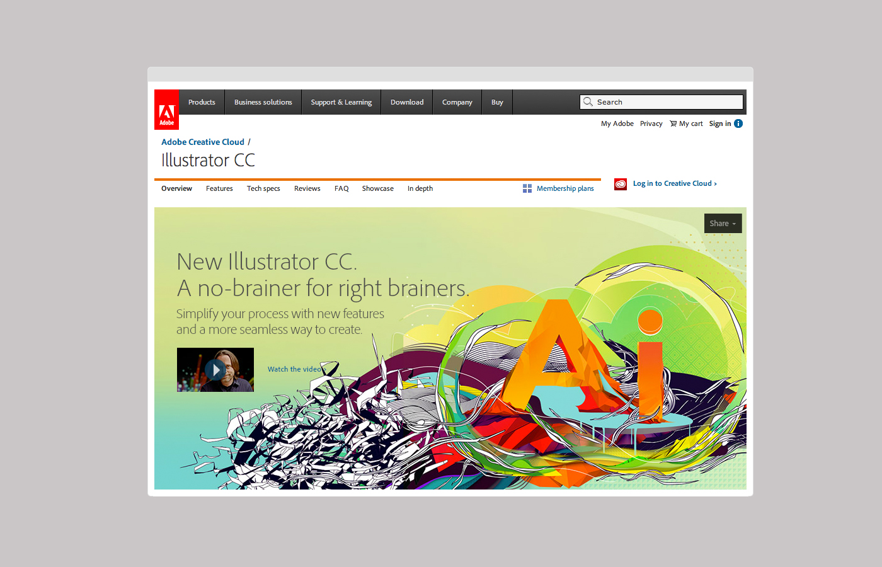882x567 pixels.
Task: Switch to the Features tab
Action: click(219, 188)
